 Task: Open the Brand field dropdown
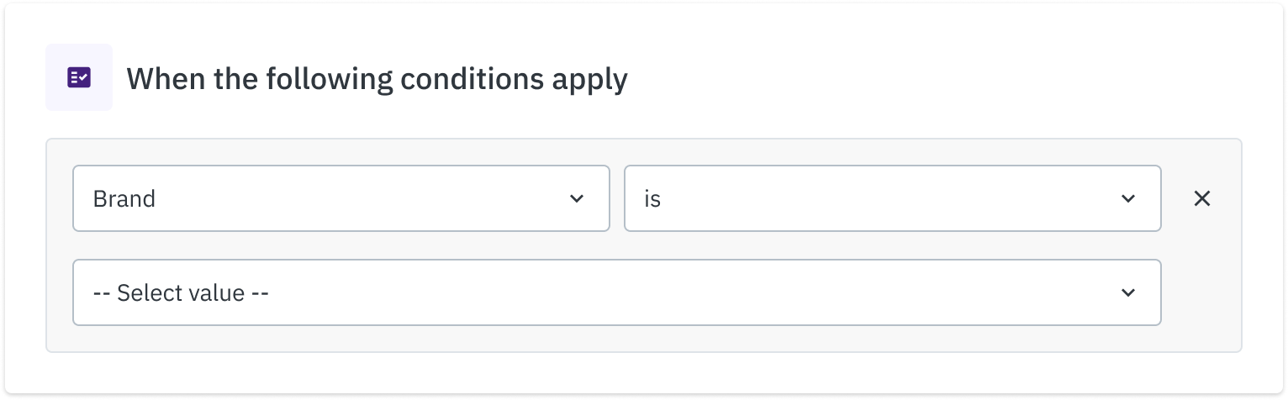point(340,198)
